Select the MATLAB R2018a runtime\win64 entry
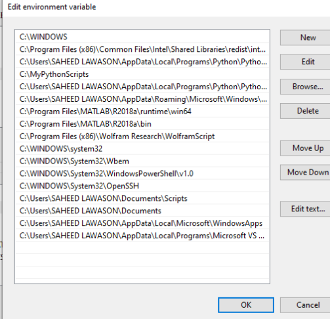This screenshot has width=330, height=319. [142, 112]
